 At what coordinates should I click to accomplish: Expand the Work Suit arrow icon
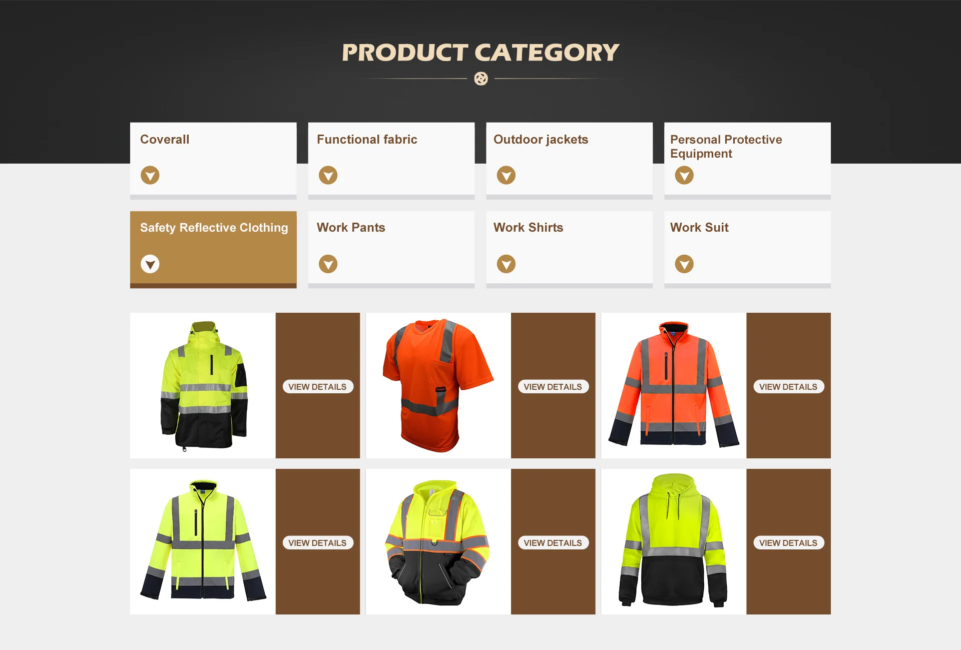(x=684, y=264)
